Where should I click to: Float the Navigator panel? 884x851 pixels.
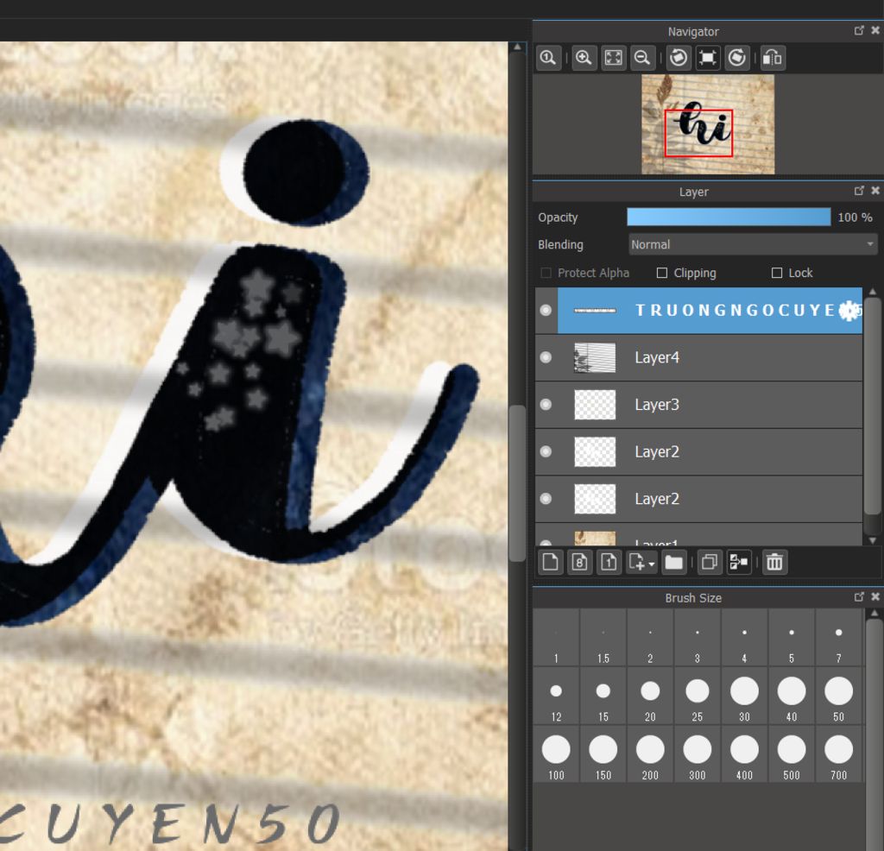click(x=859, y=30)
